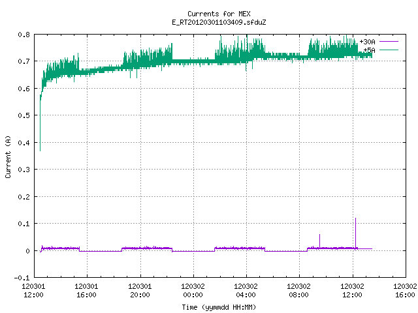418x313 pixels.
Task: Click the +30A legend label
Action: pyautogui.click(x=367, y=42)
